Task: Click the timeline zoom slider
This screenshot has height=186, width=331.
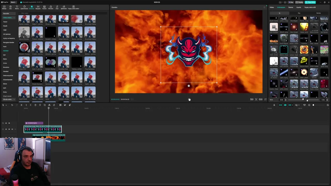Action: pyautogui.click(x=318, y=105)
